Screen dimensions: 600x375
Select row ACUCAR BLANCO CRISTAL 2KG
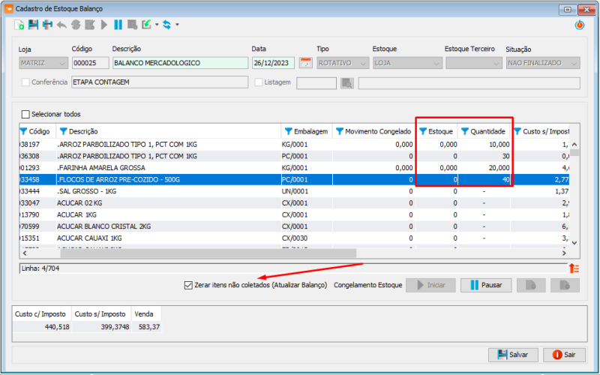[294, 226]
